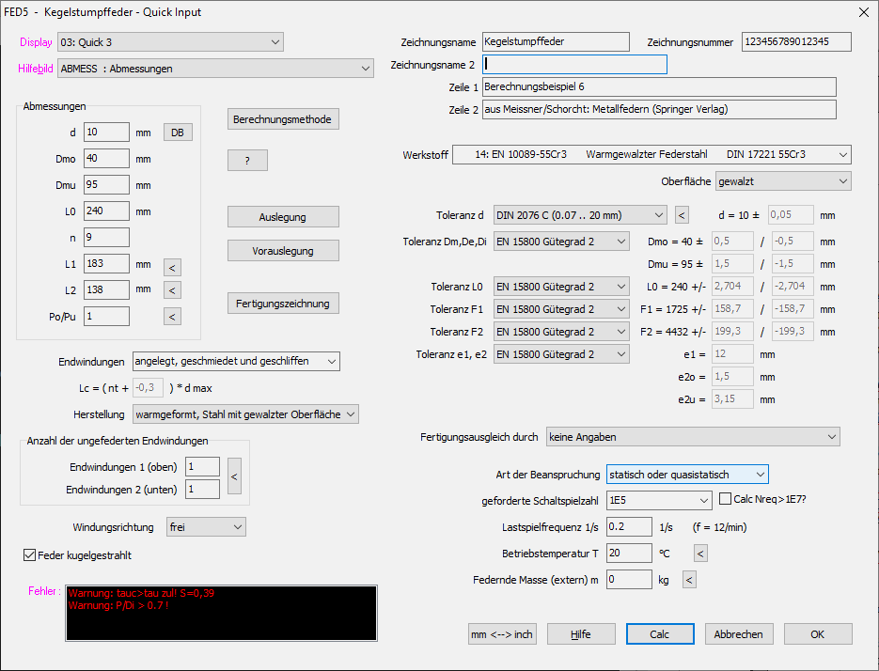Enable the 'Calc Nreq>1E7?' checkbox
This screenshot has width=879, height=671.
coord(727,499)
